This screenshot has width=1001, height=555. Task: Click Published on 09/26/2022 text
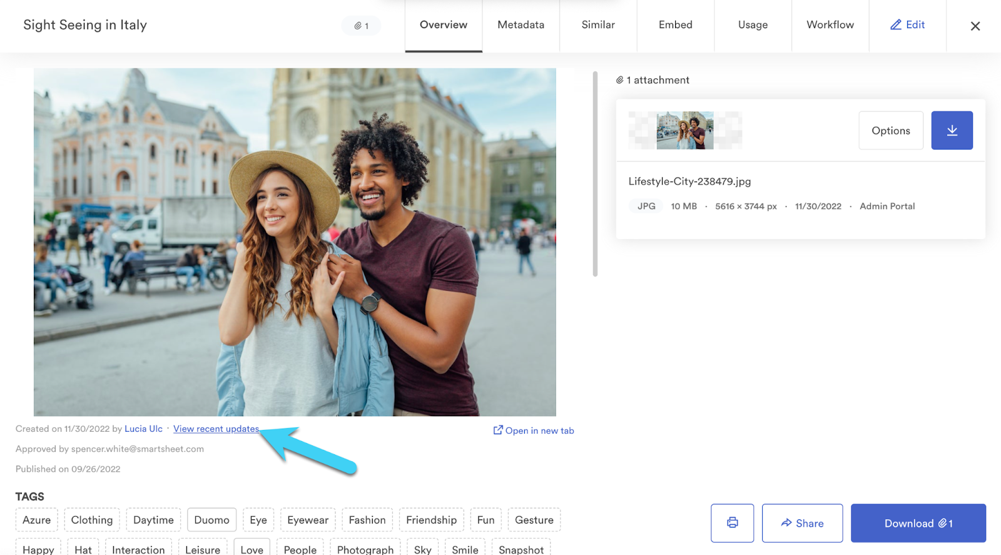click(x=68, y=469)
